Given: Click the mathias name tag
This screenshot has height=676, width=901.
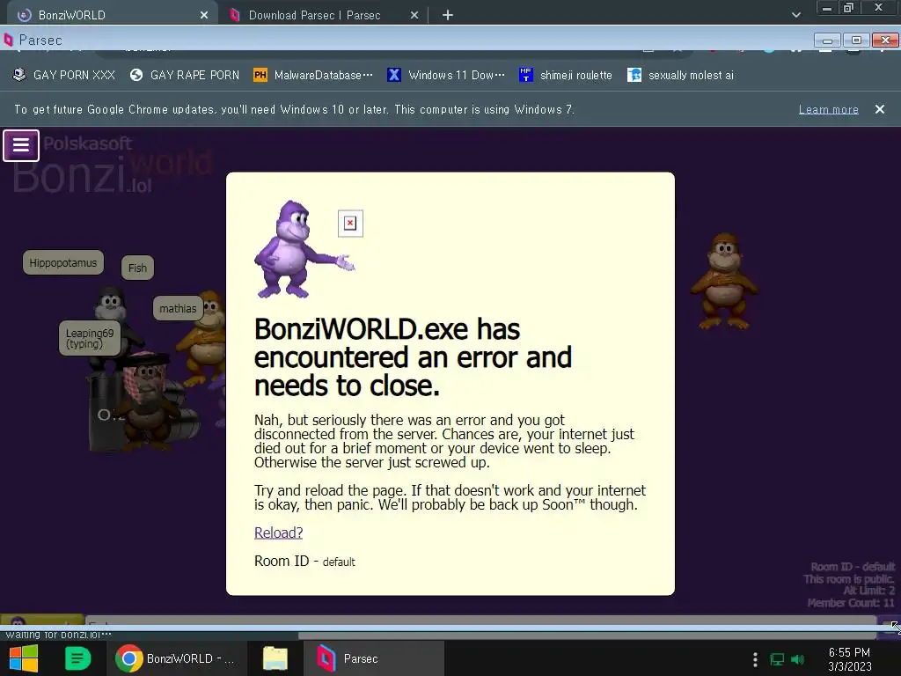Looking at the screenshot, I should coord(178,309).
